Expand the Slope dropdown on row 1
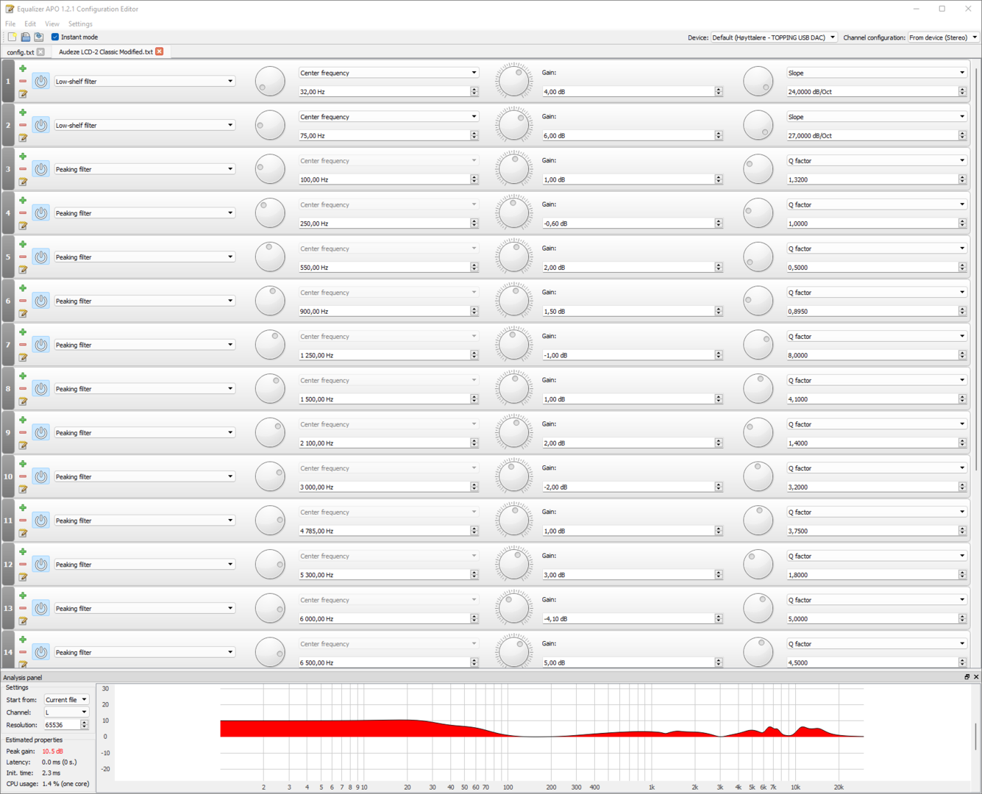This screenshot has width=982, height=794. click(x=877, y=73)
